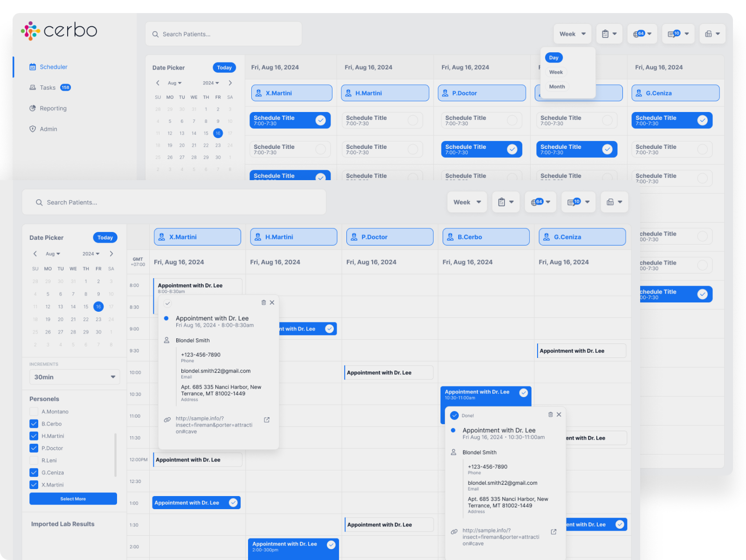746x560 pixels.
Task: Uncheck the Done! circle in 10:30 popup
Action: [x=455, y=415]
